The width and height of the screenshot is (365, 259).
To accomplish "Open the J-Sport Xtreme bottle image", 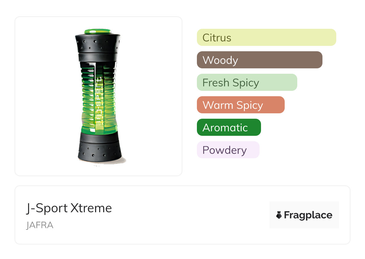I will click(98, 96).
